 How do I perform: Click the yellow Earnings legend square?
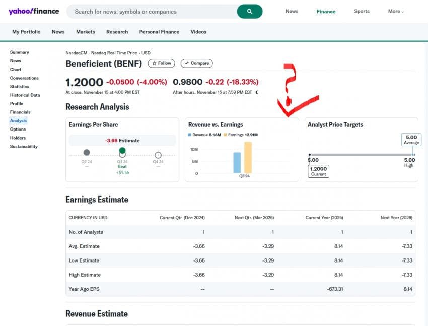coord(225,135)
